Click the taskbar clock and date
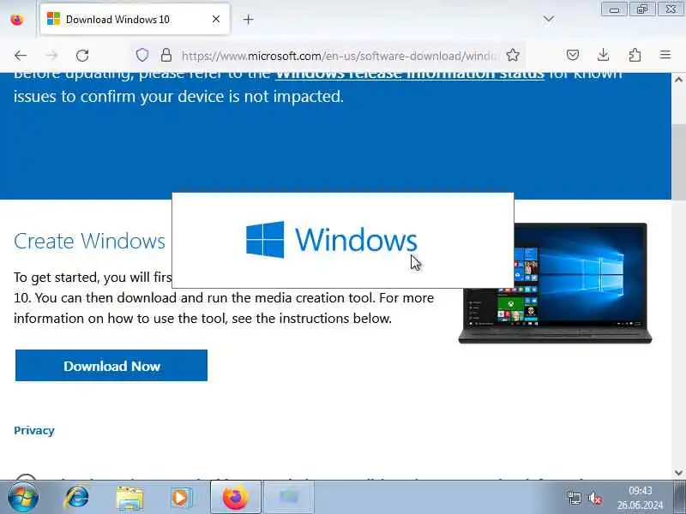This screenshot has height=514, width=686. pyautogui.click(x=640, y=498)
